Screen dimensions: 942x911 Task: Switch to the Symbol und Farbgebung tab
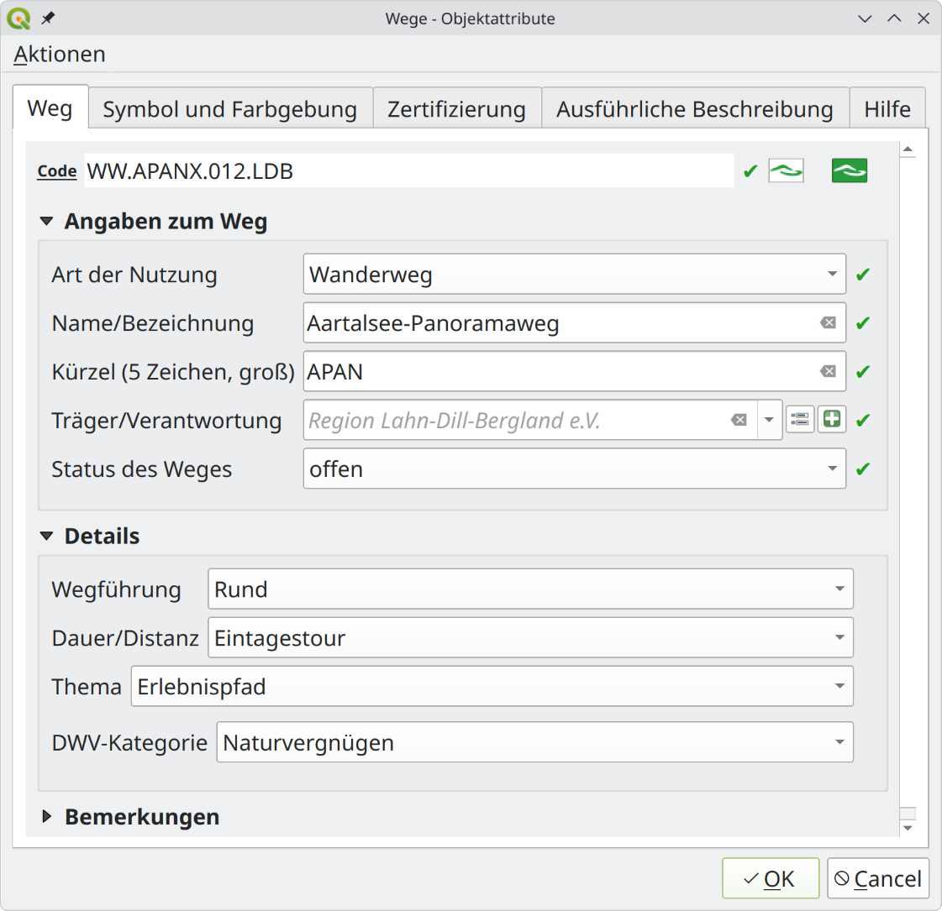pyautogui.click(x=230, y=108)
